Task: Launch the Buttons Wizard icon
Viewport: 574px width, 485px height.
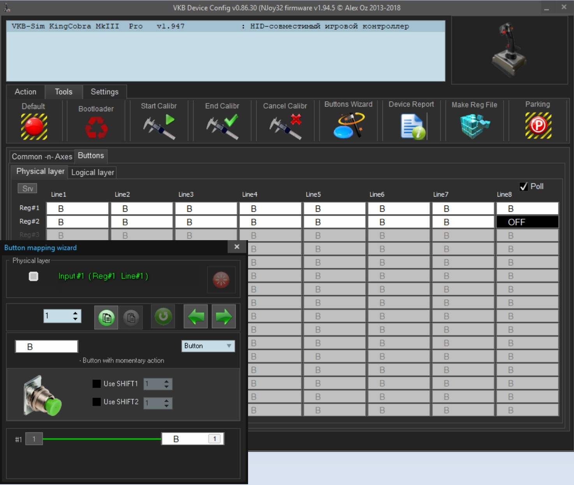Action: (349, 125)
